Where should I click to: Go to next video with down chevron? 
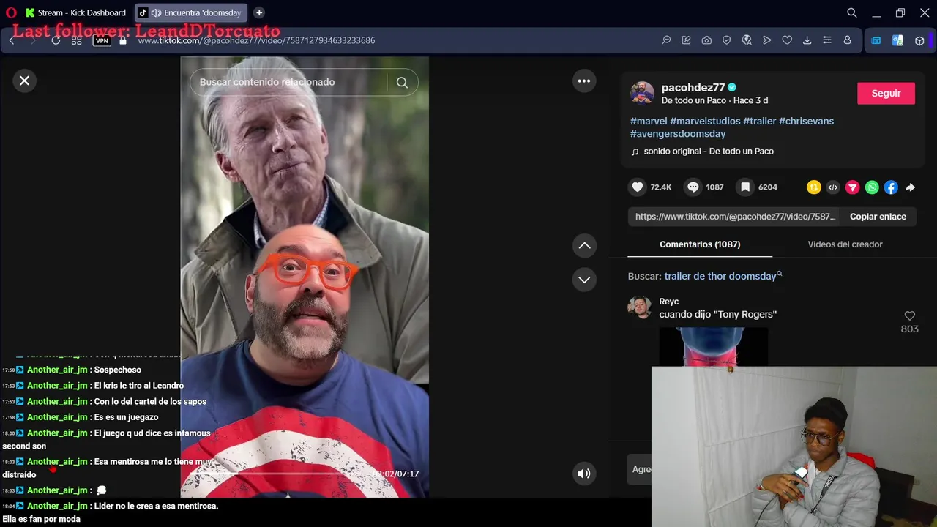click(584, 280)
